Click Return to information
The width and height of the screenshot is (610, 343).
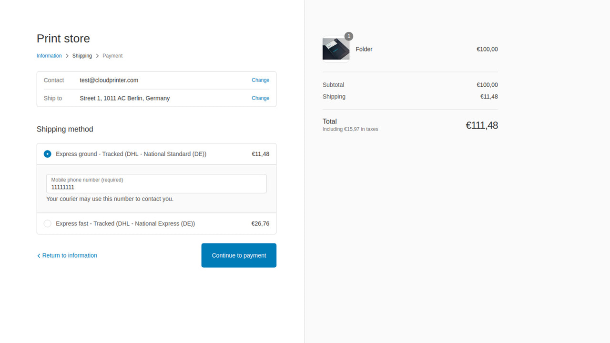[x=70, y=255]
